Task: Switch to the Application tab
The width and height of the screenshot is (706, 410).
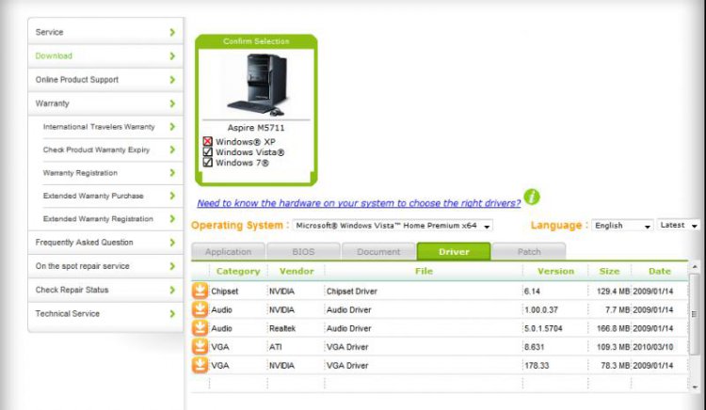Action: (229, 252)
